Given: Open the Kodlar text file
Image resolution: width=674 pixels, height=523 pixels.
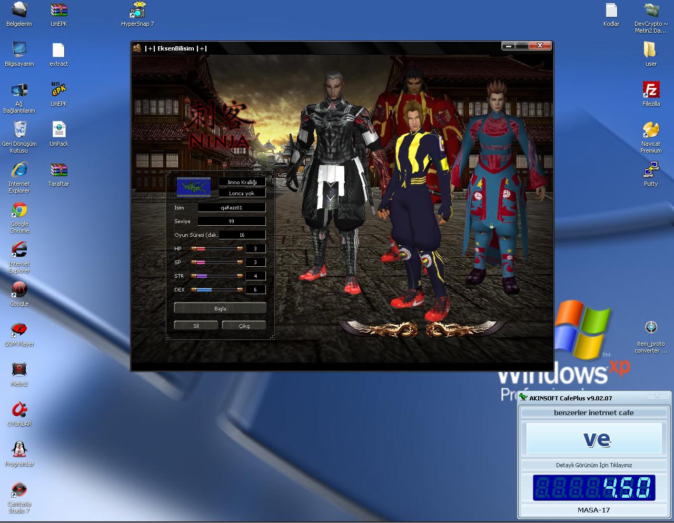Looking at the screenshot, I should [611, 14].
